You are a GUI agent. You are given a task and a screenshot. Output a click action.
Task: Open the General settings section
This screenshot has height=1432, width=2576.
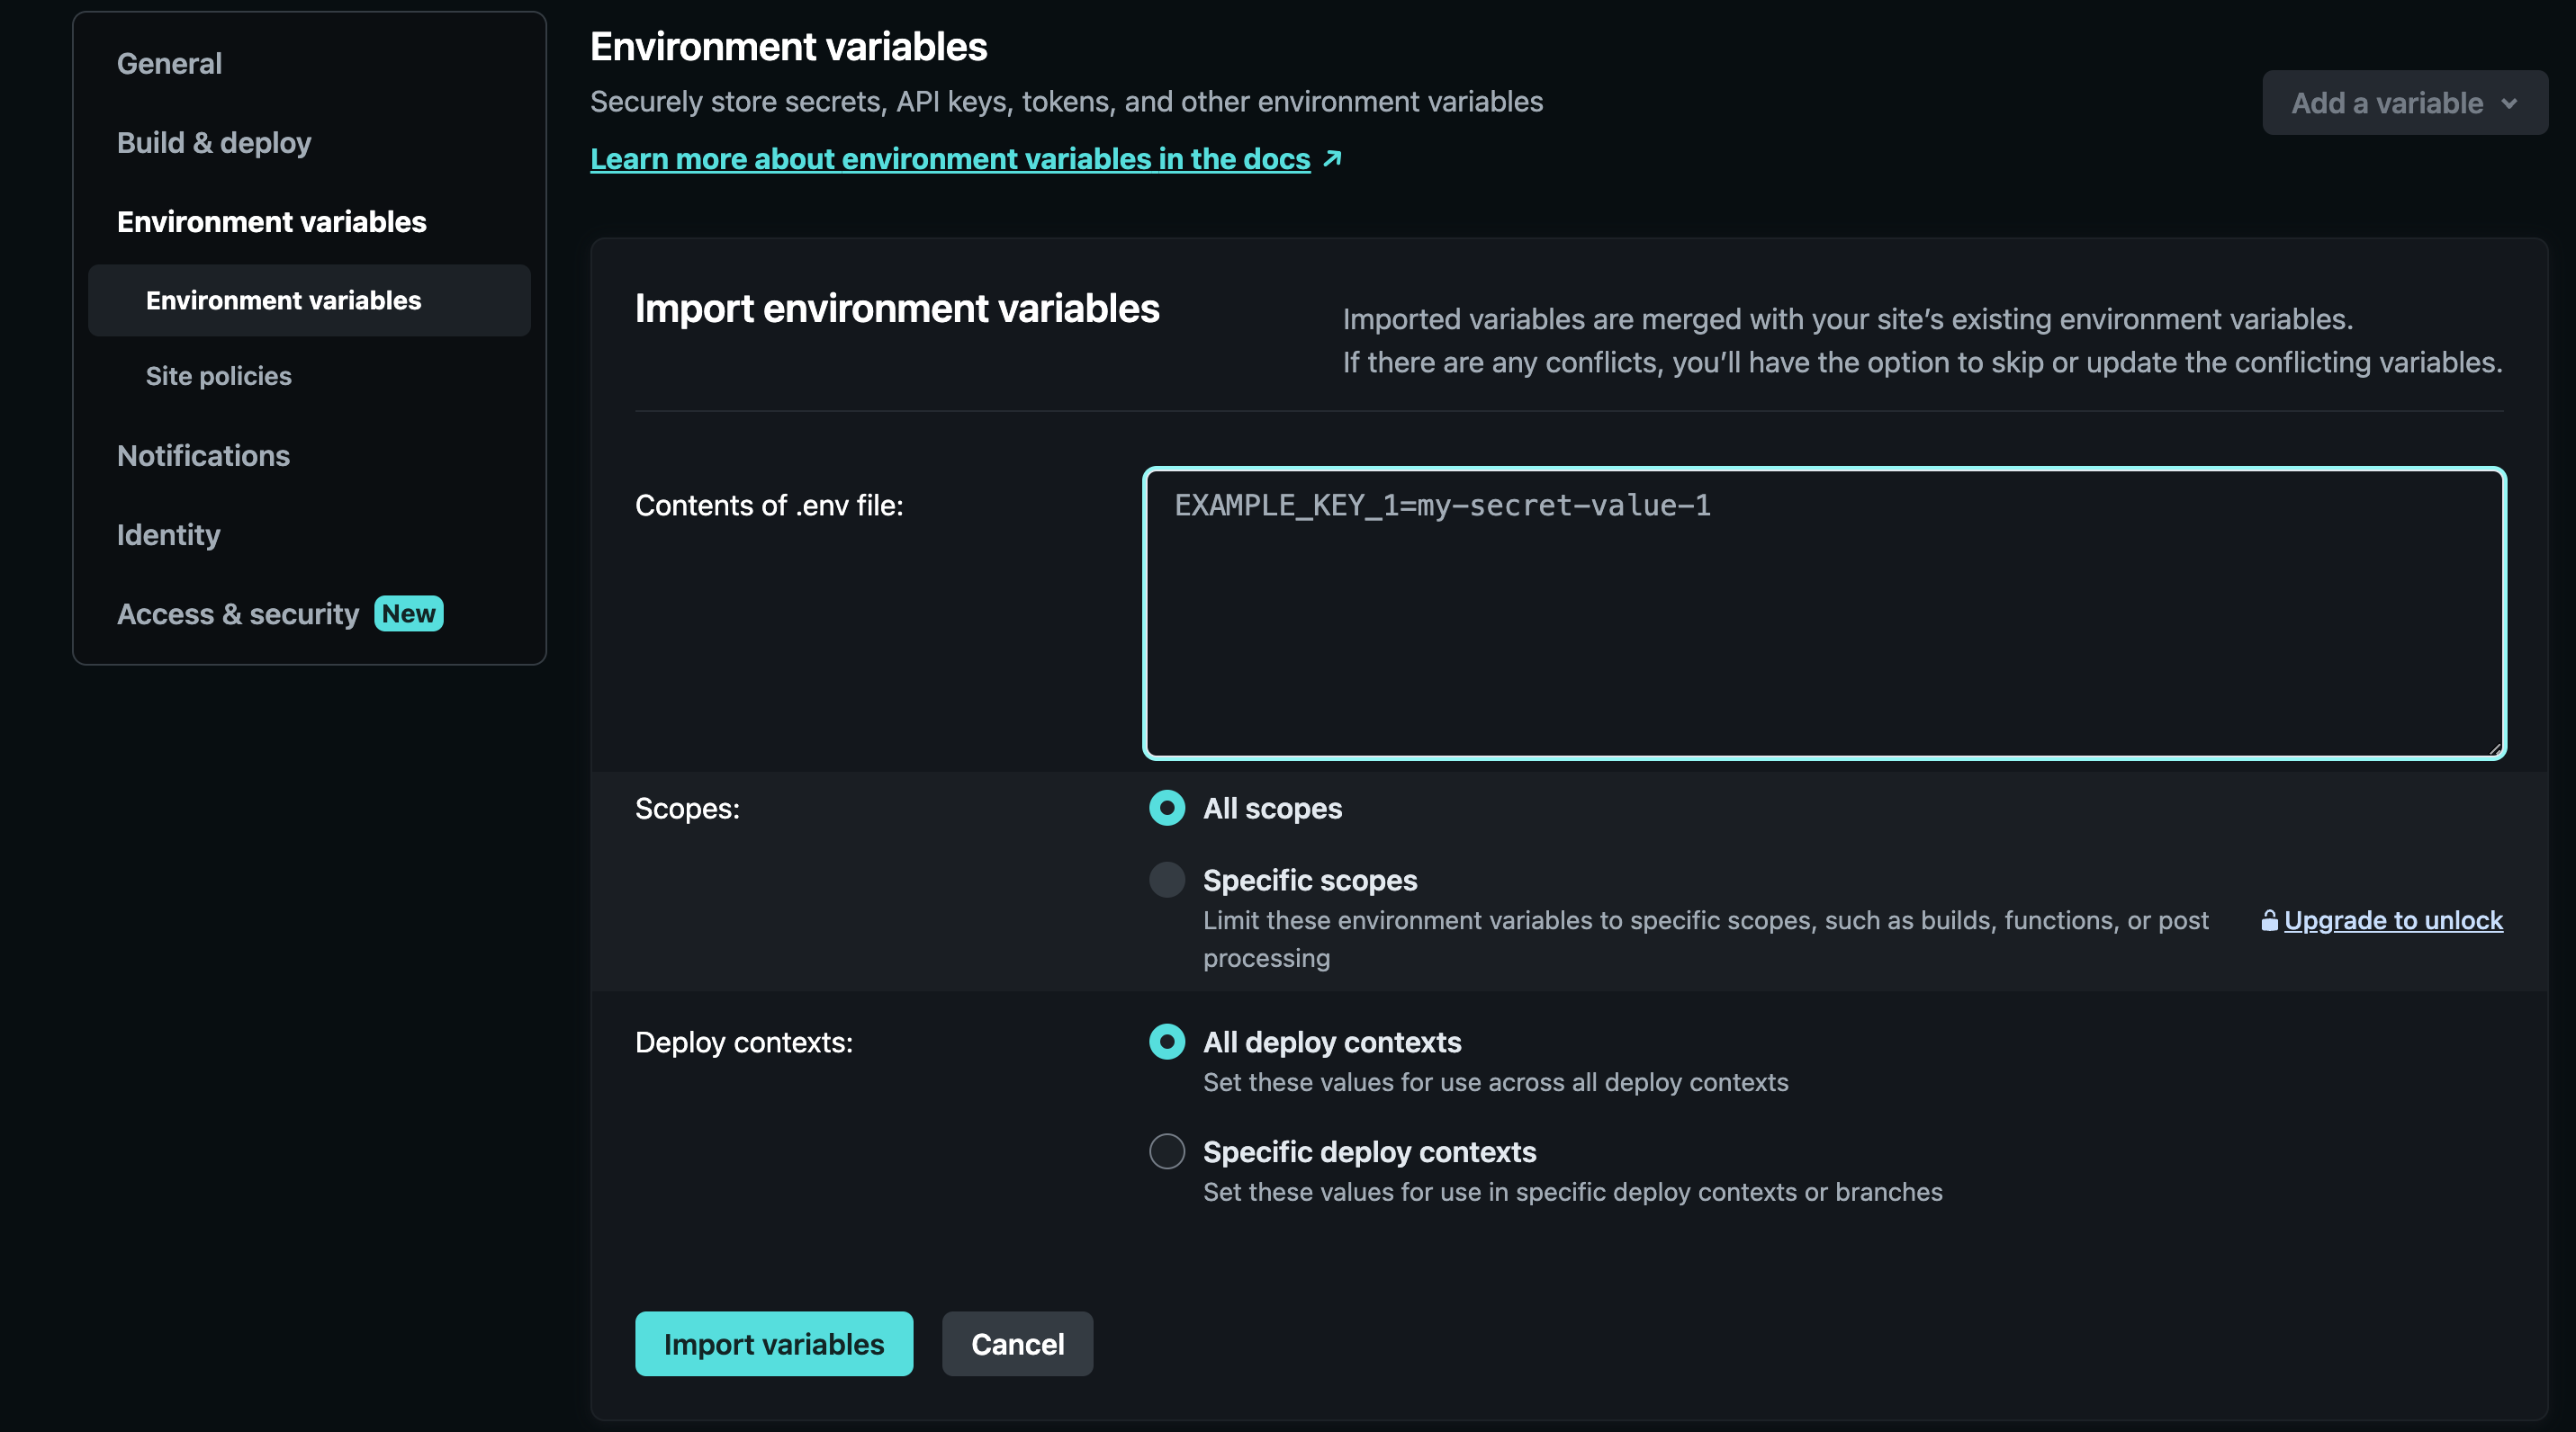[169, 63]
